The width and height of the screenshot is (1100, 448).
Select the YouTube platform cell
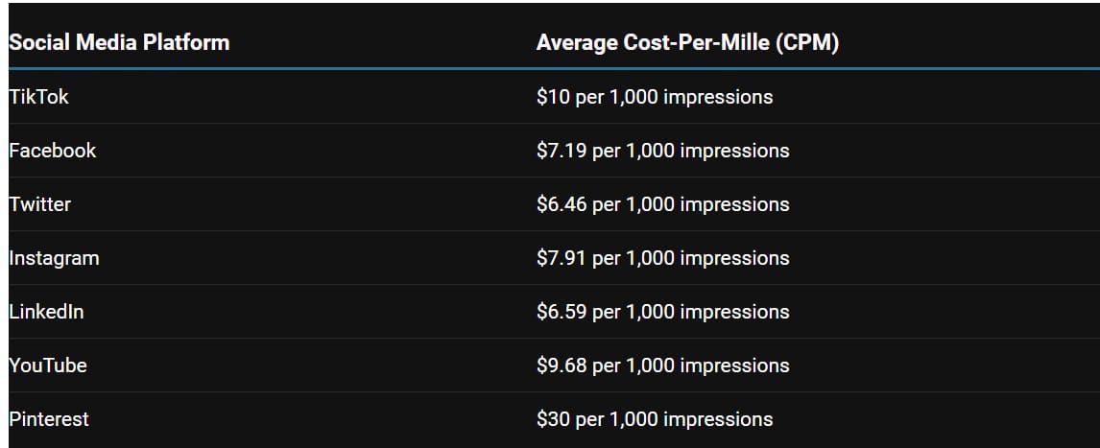point(47,365)
